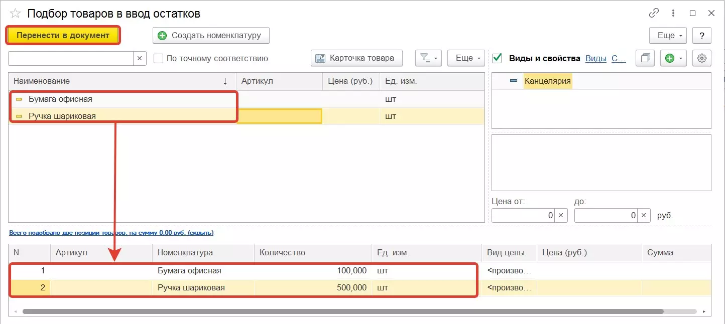Sort by the 'Наименование' column header
Image resolution: width=725 pixels, height=324 pixels.
[x=120, y=81]
